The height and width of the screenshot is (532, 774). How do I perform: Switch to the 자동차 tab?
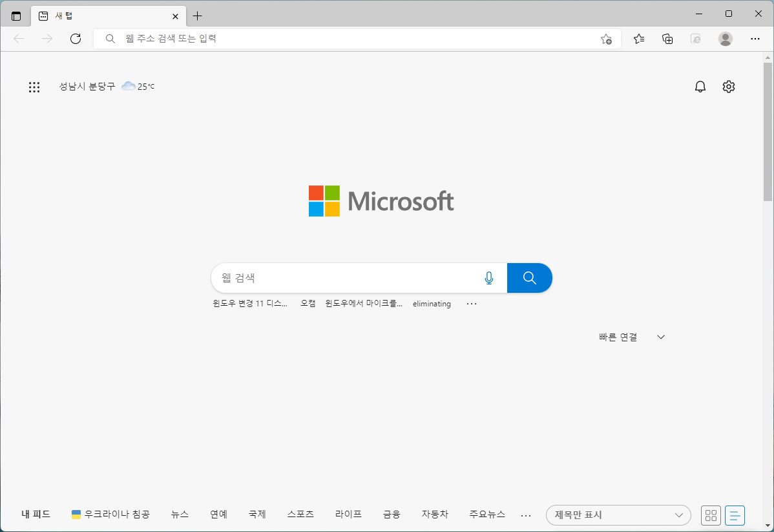coord(435,514)
